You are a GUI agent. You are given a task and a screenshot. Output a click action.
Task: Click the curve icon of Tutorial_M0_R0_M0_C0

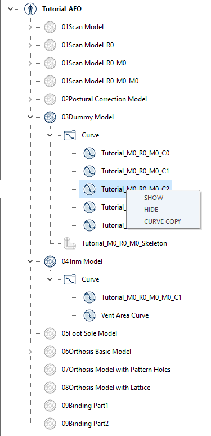click(x=89, y=153)
